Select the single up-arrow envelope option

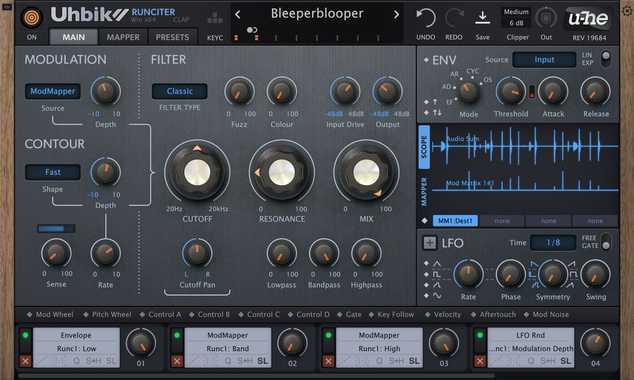pyautogui.click(x=435, y=101)
